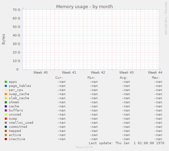Click the dark red inactive swatch

[6, 139]
